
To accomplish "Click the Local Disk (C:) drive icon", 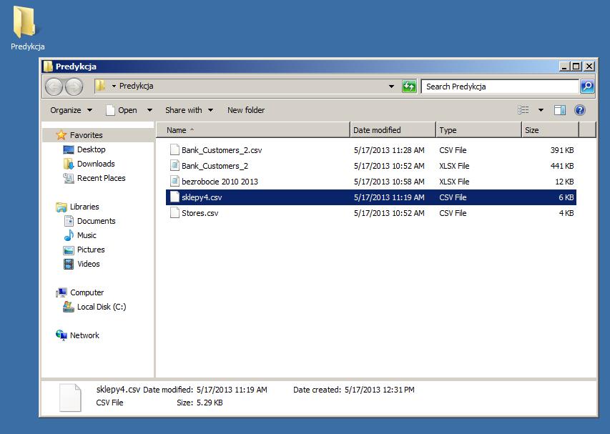I will [69, 307].
